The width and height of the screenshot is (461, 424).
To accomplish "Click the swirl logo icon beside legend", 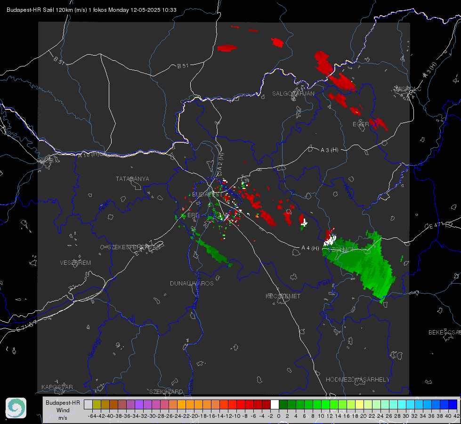I will (x=16, y=408).
